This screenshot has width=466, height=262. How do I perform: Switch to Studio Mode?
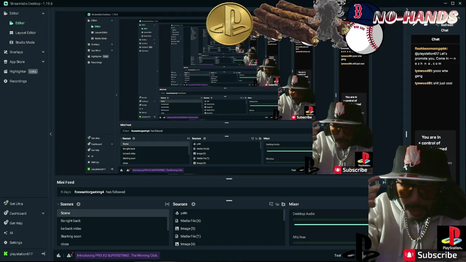(x=25, y=42)
